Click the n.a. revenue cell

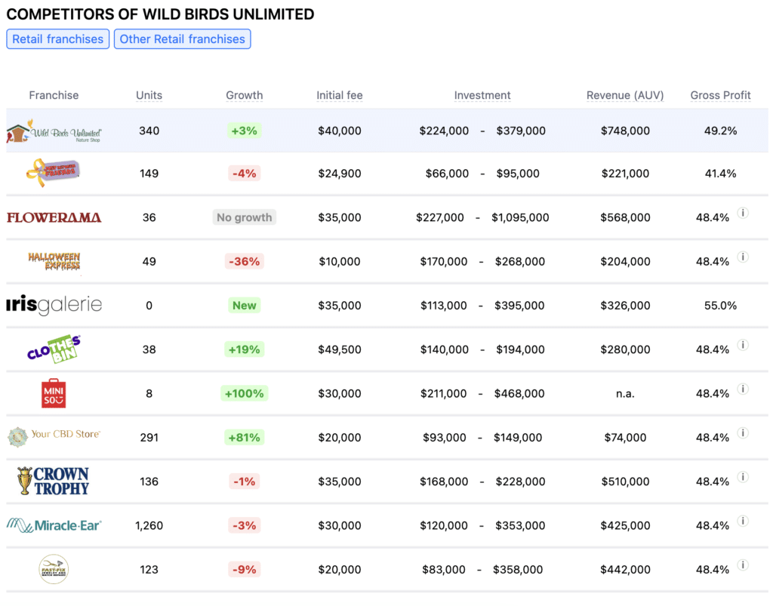pyautogui.click(x=625, y=394)
